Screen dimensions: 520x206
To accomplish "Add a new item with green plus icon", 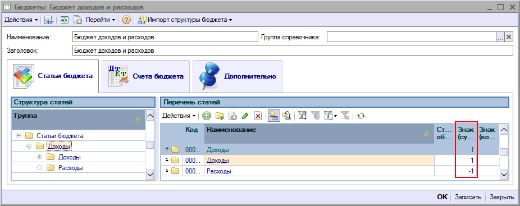I will [x=207, y=116].
